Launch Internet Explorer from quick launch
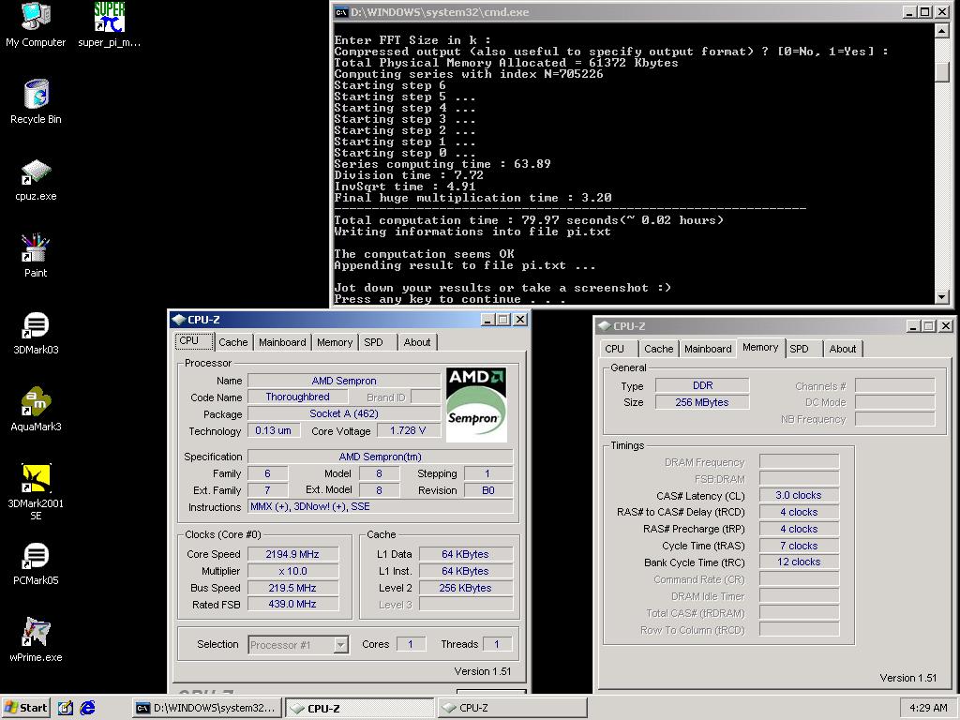Viewport: 960px width, 720px height. 87,708
